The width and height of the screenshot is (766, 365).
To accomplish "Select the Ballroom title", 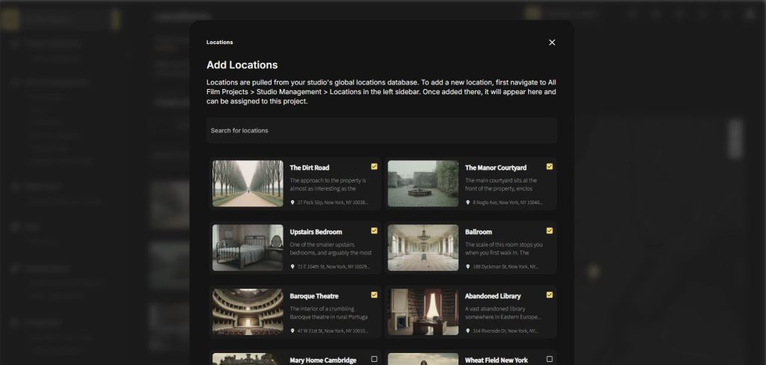I will coord(478,232).
